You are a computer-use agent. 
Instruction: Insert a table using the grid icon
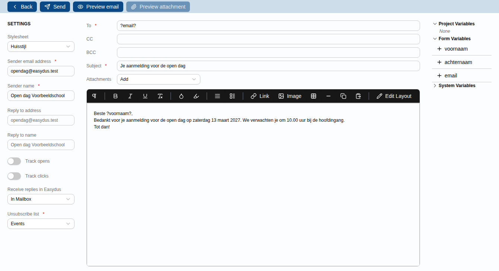[314, 96]
